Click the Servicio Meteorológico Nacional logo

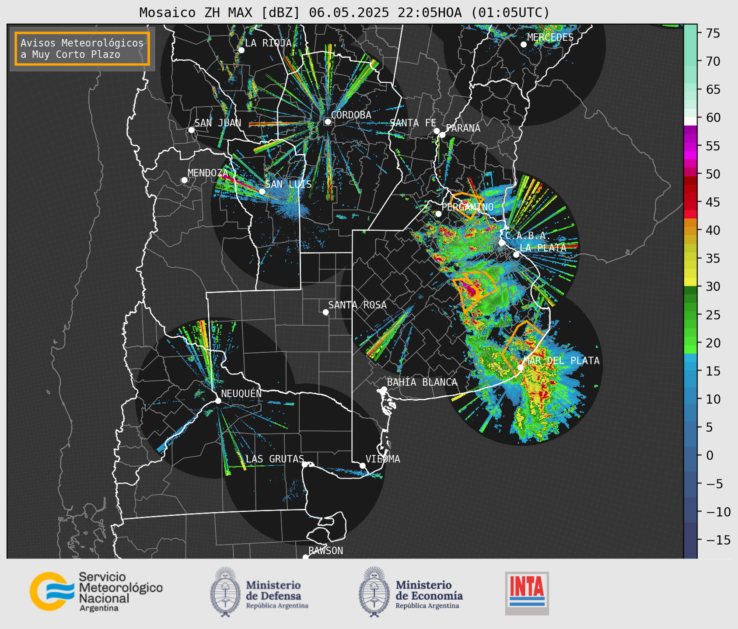[96, 591]
